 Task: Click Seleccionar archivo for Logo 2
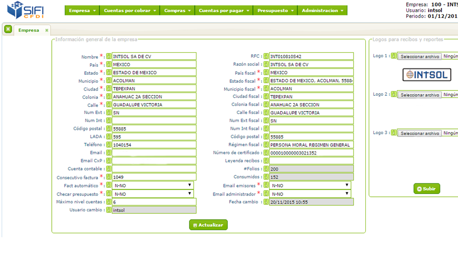click(420, 95)
